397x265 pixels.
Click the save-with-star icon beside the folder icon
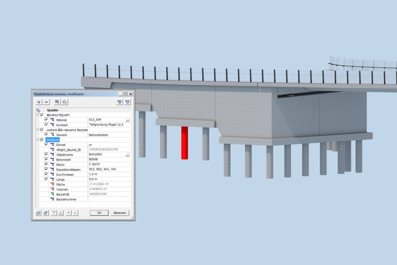[x=46, y=213]
